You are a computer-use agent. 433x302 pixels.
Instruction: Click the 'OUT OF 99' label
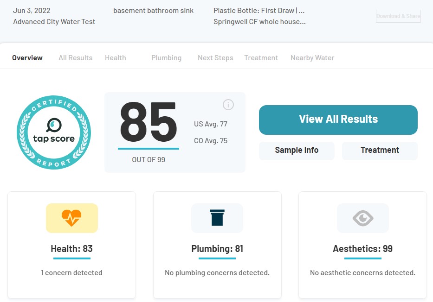click(149, 160)
